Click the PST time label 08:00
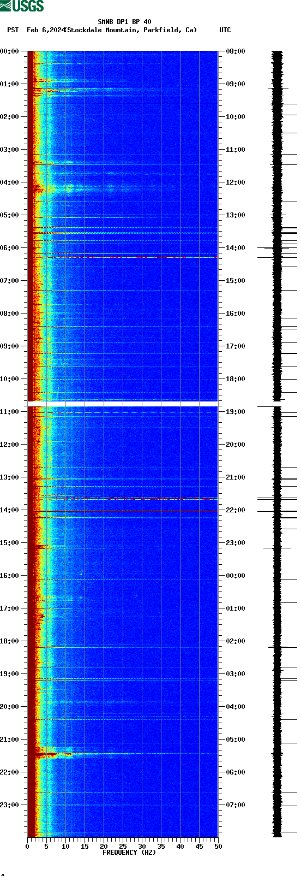This screenshot has height=881, width=301. coord(10,314)
